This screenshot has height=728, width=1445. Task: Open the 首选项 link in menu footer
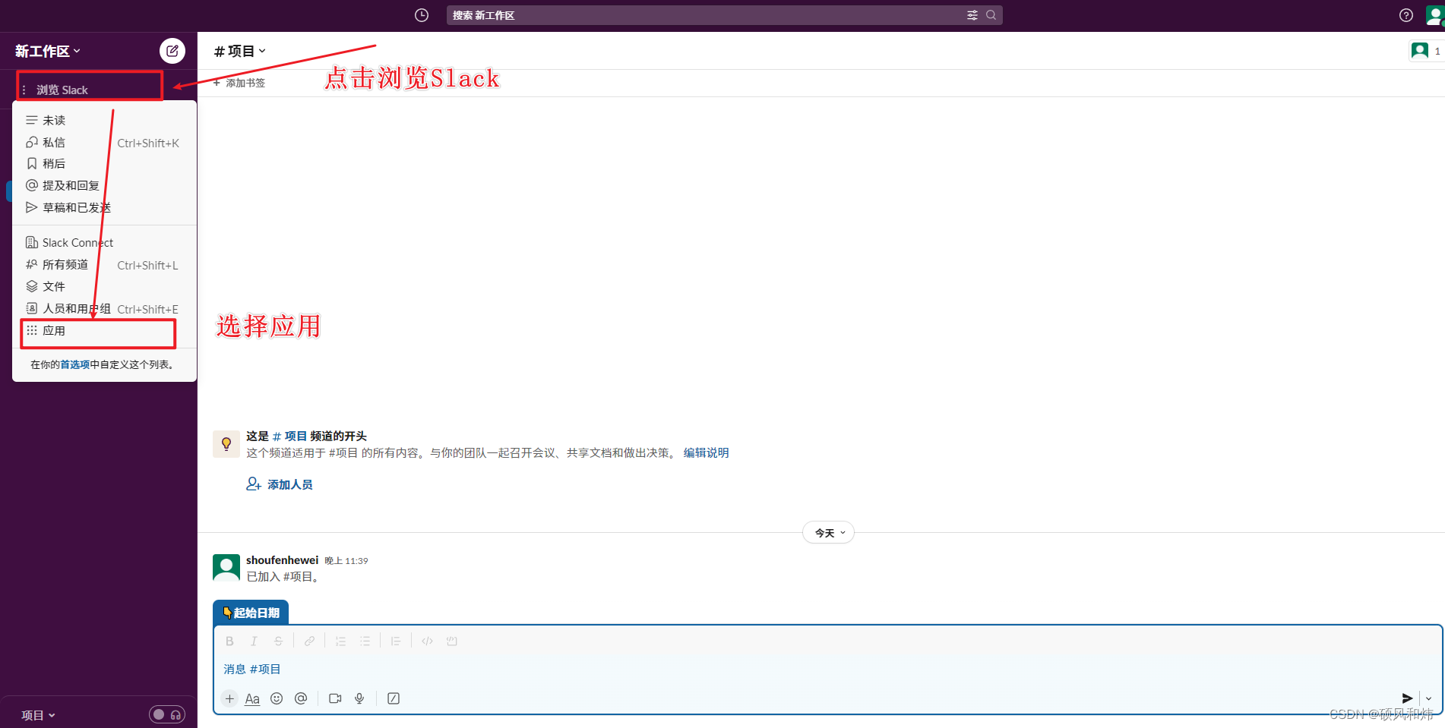(x=74, y=364)
